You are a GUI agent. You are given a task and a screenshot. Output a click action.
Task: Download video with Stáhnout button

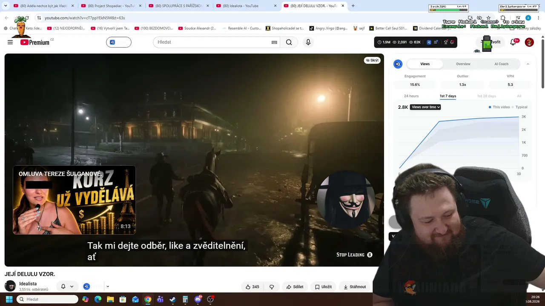[355, 287]
